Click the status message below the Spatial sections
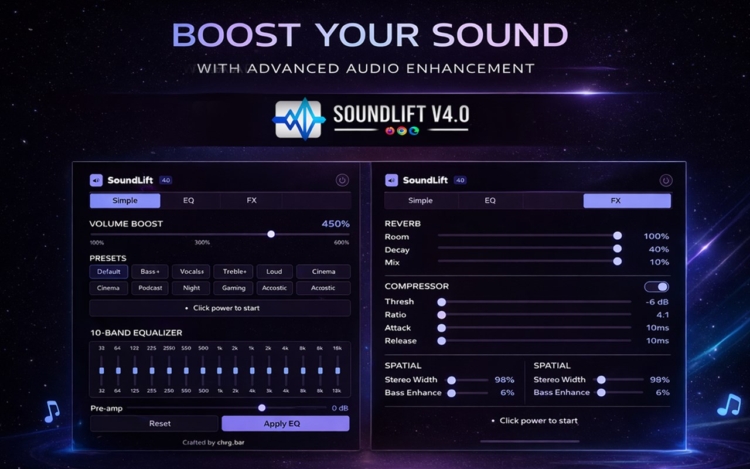This screenshot has height=469, width=750. 534,420
